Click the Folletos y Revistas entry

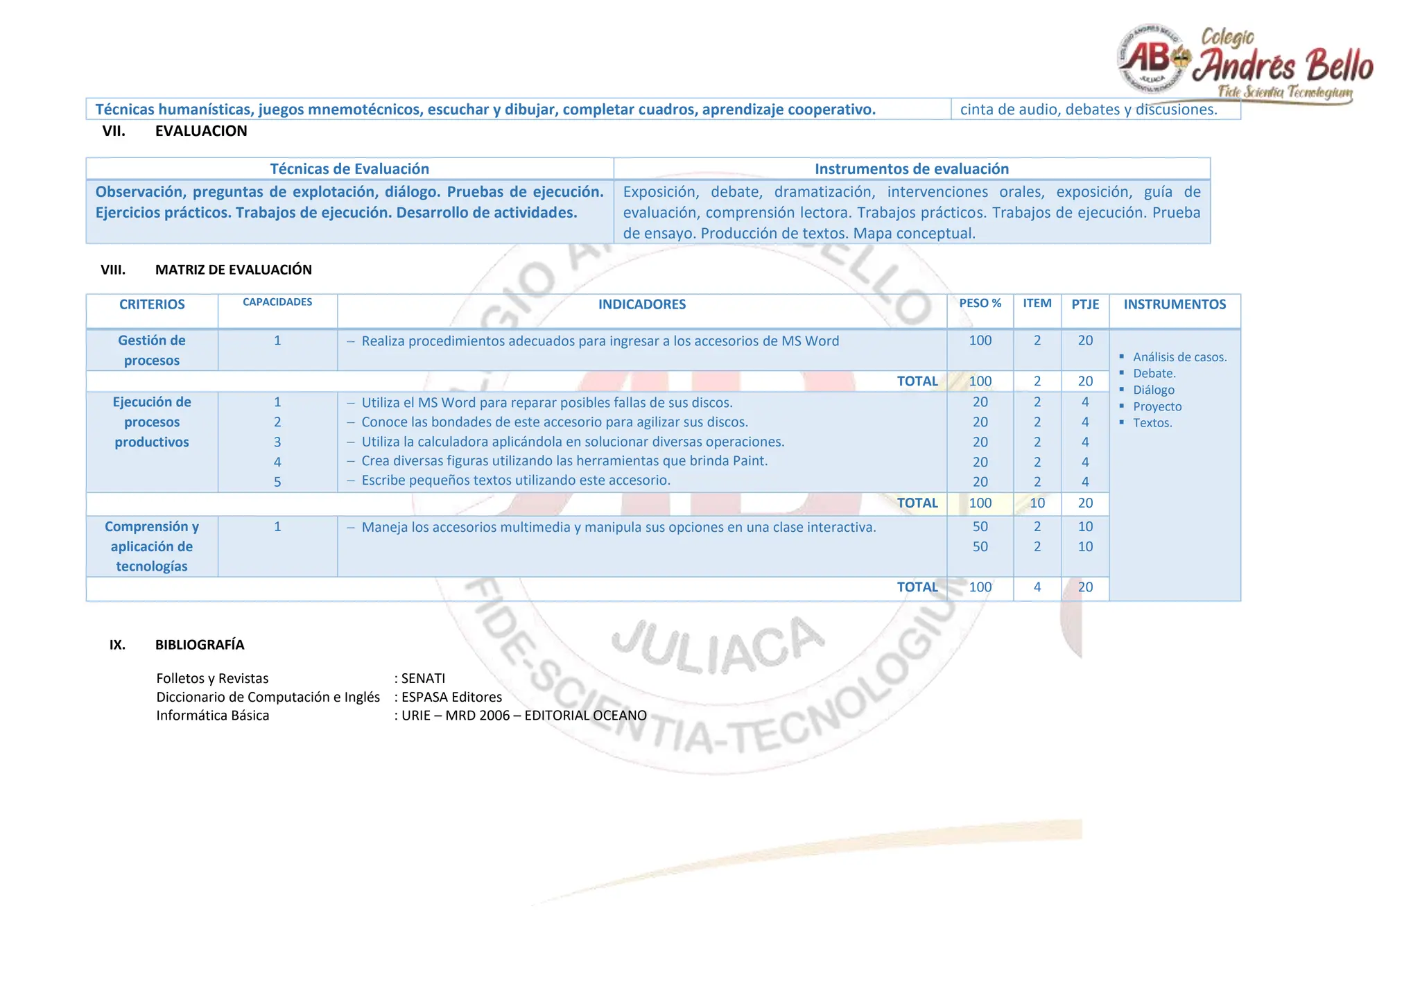click(212, 678)
